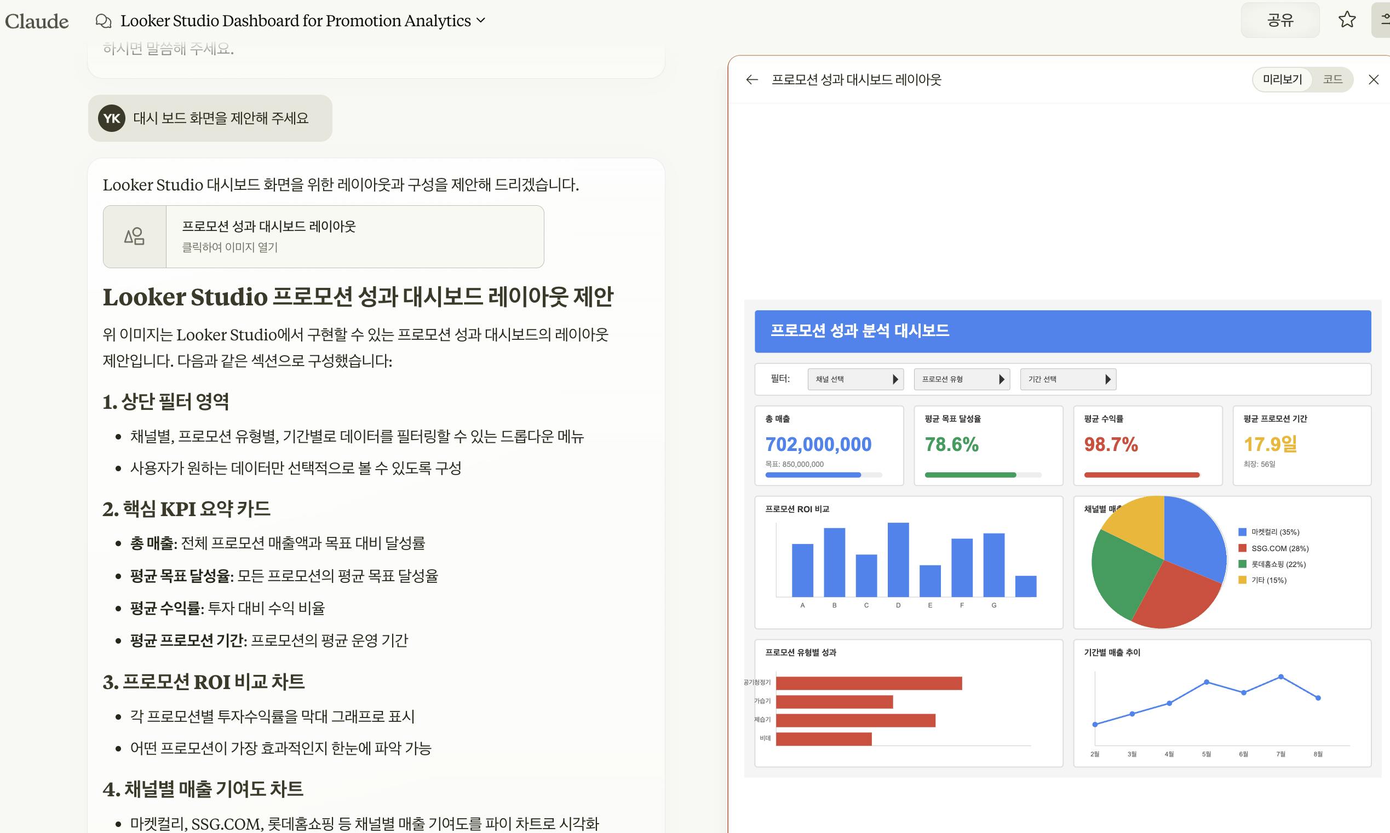Click the back arrow in artifact panel
This screenshot has height=833, width=1390.
coord(751,80)
